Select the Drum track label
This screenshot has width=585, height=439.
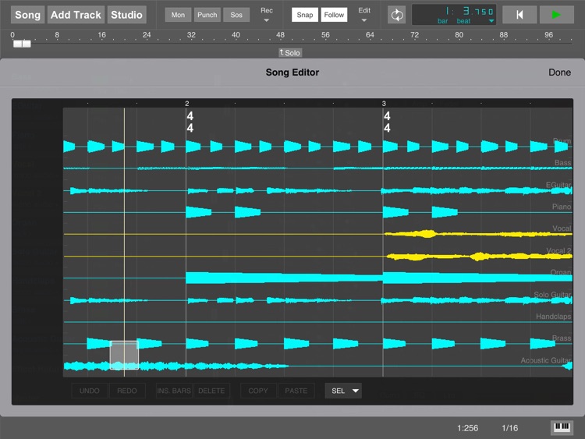coord(562,141)
